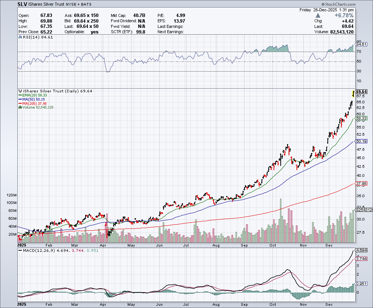
Task: Click the 37.98 MA(200) value tag on the right axis
Action: coord(361,184)
